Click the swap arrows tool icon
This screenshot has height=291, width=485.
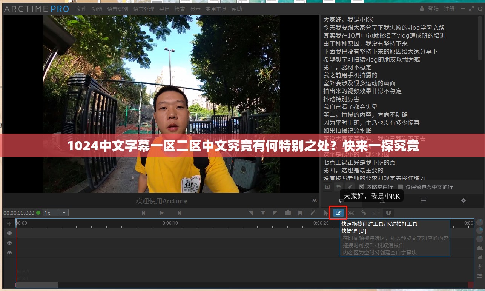click(x=376, y=213)
